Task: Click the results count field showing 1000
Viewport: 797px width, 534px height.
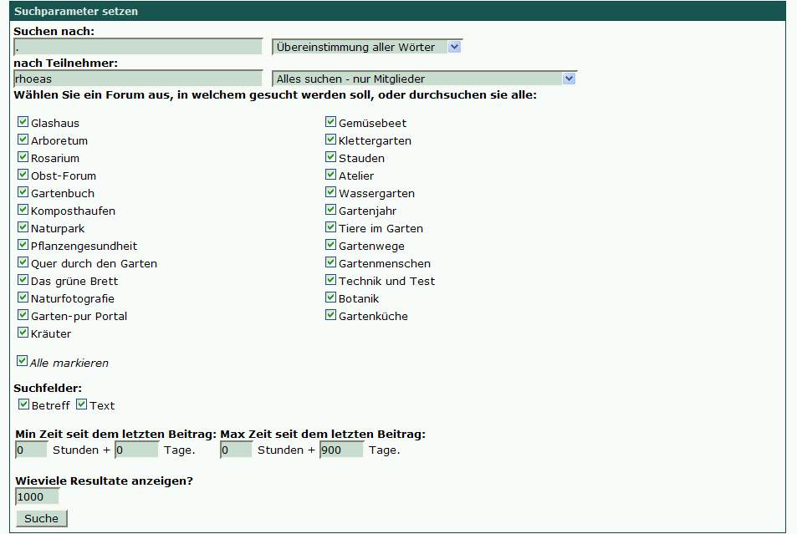Action: [38, 496]
